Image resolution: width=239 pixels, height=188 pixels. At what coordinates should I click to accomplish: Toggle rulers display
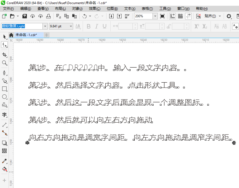point(172,16)
